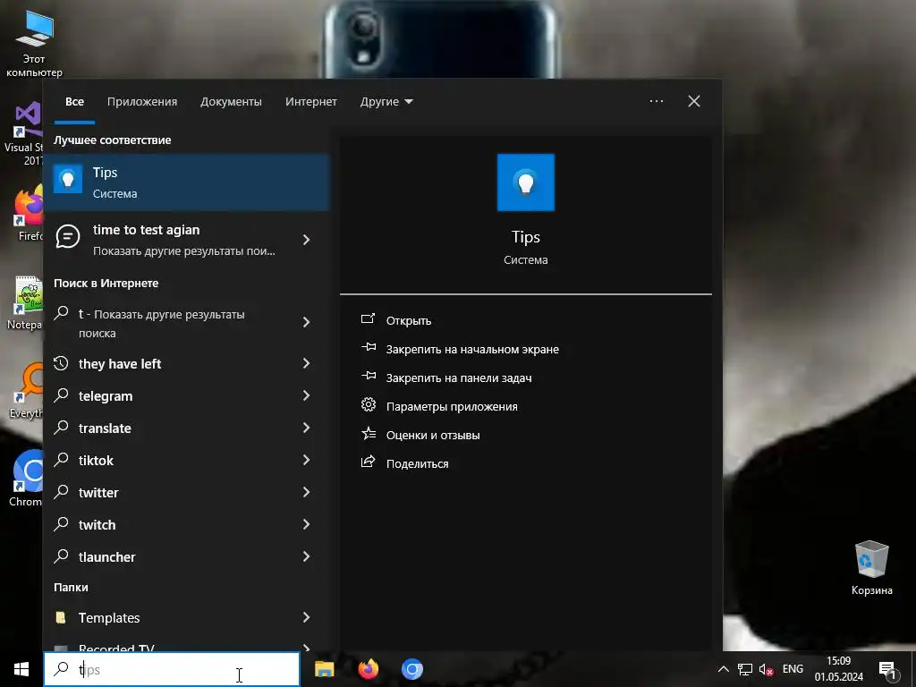Click the network tray icon
Screen dimensions: 916x687
point(745,669)
